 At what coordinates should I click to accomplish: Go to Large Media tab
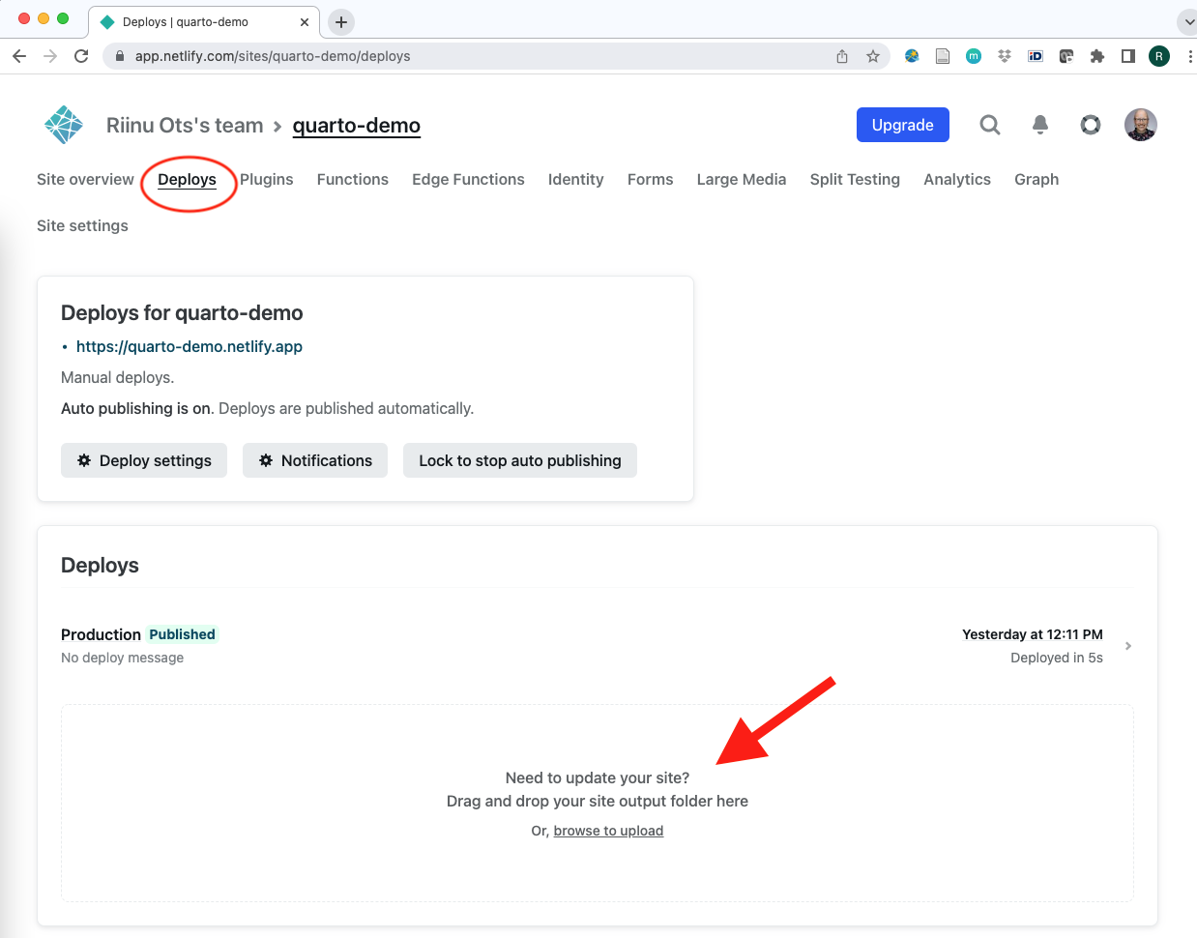click(x=742, y=179)
